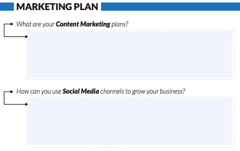Image resolution: width=240 pixels, height=151 pixels.
Task: Click dotted border of Social Media box
Action: 130,97
